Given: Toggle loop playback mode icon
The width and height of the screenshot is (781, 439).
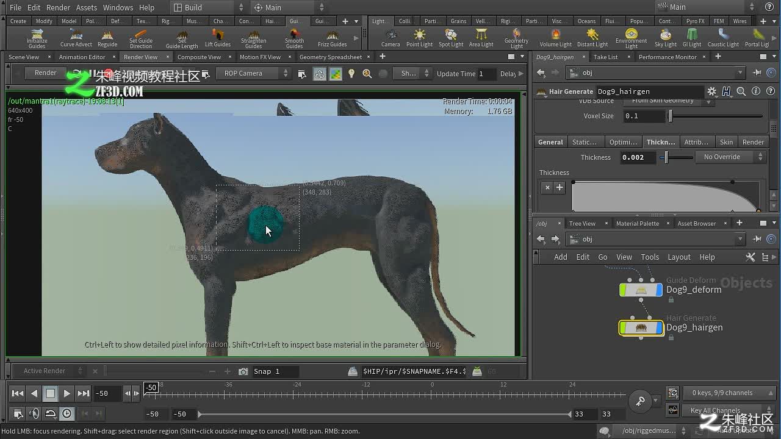Looking at the screenshot, I should coord(51,413).
